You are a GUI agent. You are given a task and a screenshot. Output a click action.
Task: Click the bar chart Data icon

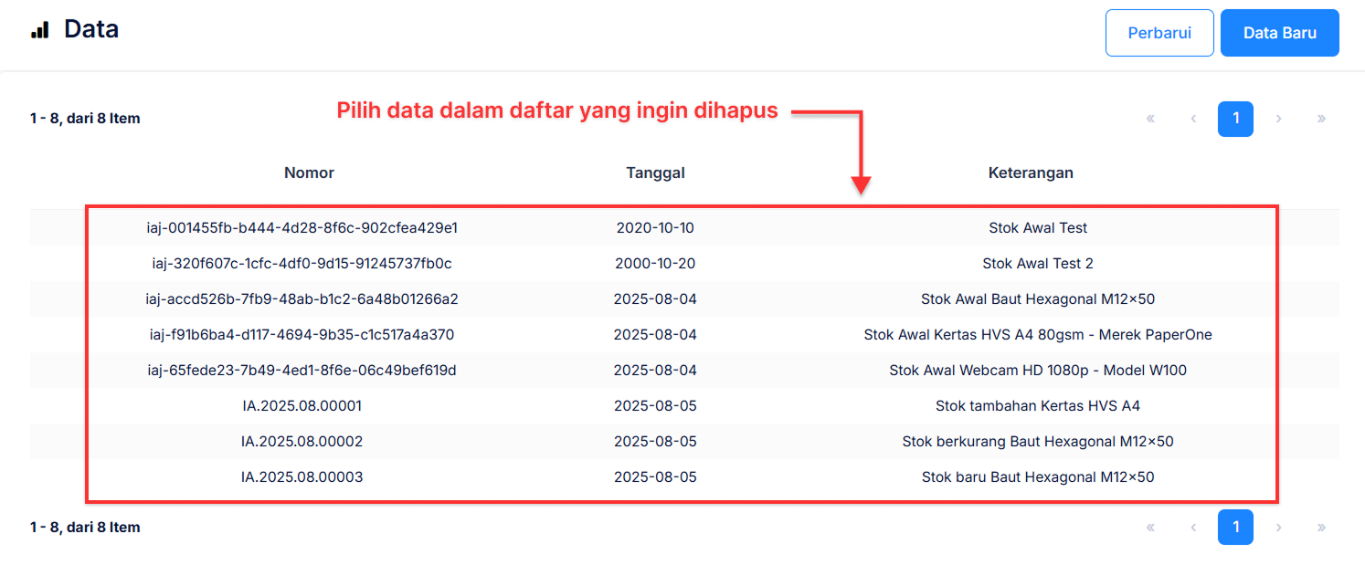coord(39,30)
